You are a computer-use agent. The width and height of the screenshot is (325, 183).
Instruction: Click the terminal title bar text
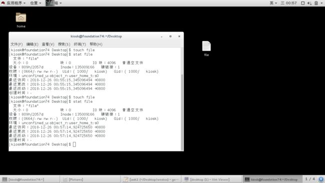coord(96,36)
